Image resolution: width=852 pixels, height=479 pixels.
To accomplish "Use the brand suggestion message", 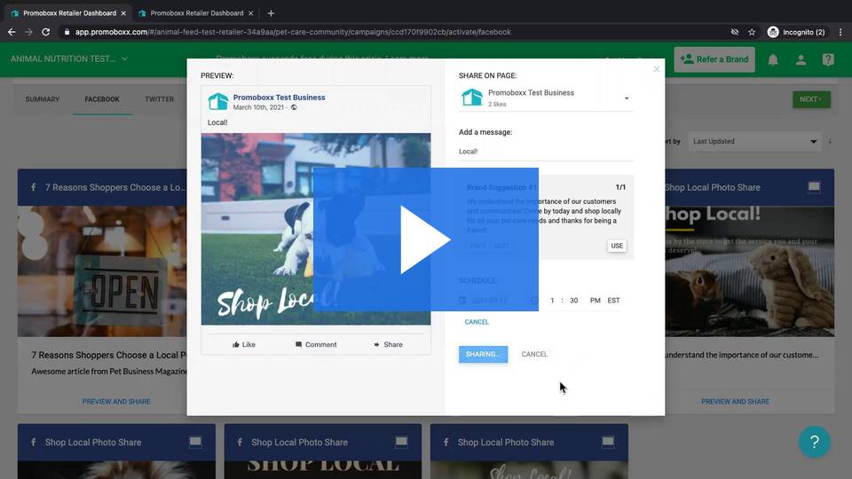I will coord(617,246).
